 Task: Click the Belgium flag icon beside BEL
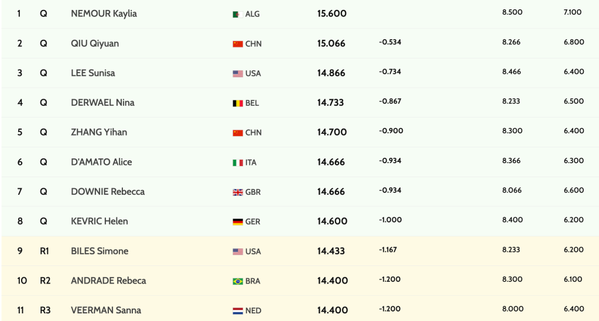(237, 103)
